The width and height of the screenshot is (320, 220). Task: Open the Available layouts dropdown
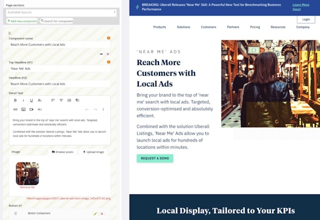61,12
